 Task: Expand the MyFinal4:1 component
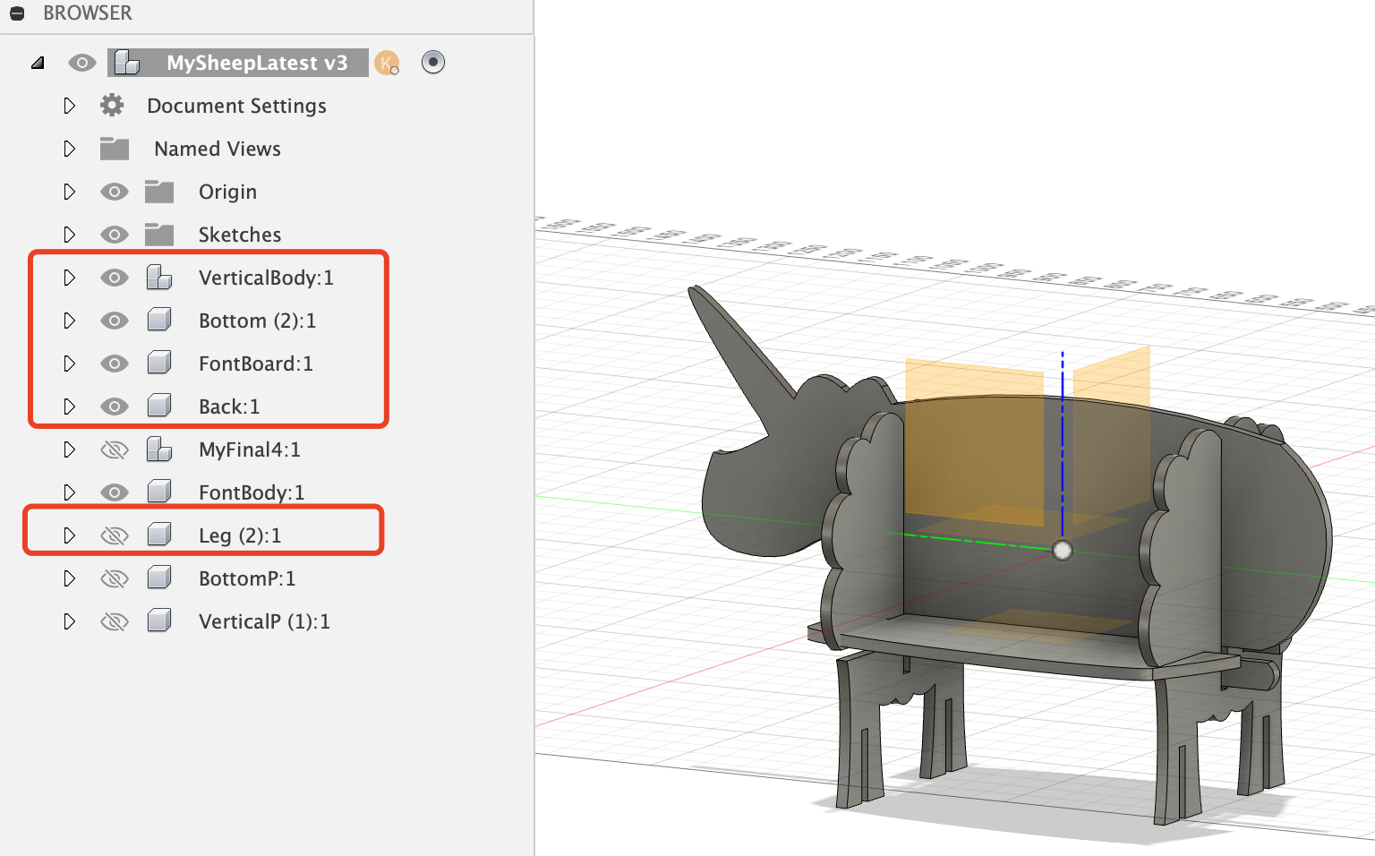click(70, 449)
